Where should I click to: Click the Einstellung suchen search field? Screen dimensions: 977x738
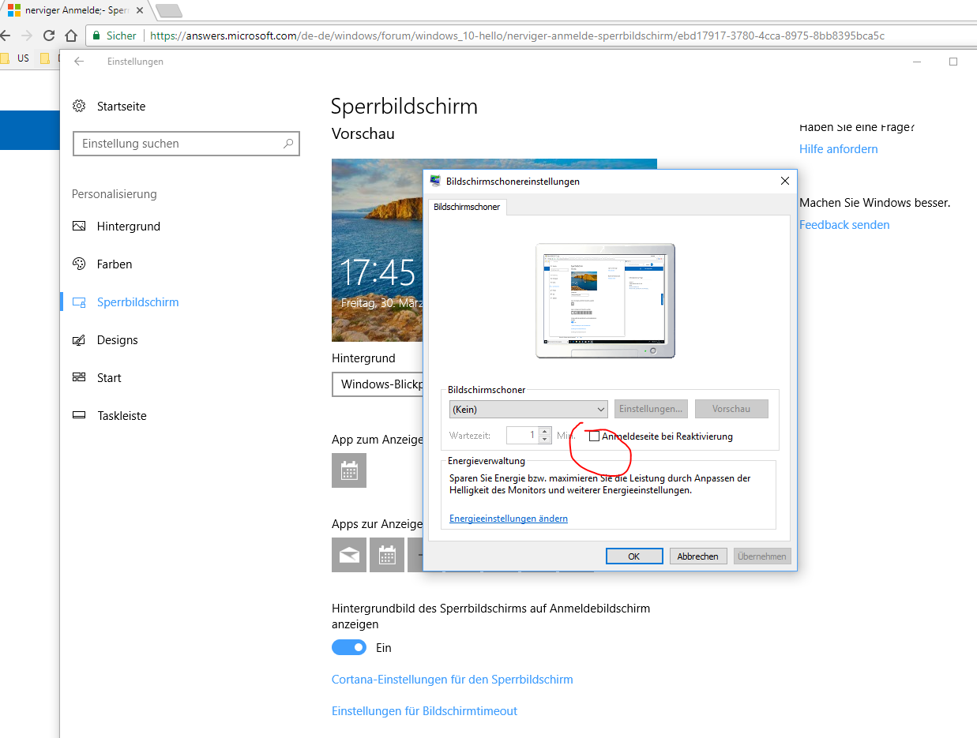coord(186,144)
